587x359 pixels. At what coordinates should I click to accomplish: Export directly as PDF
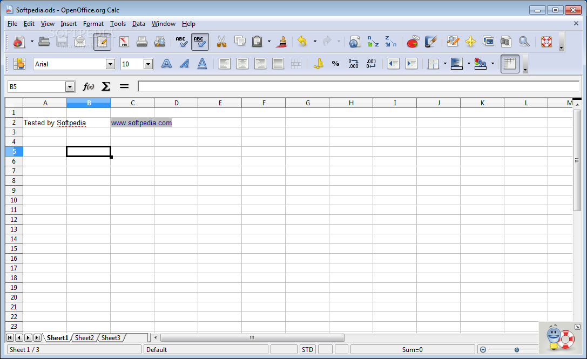(x=124, y=42)
